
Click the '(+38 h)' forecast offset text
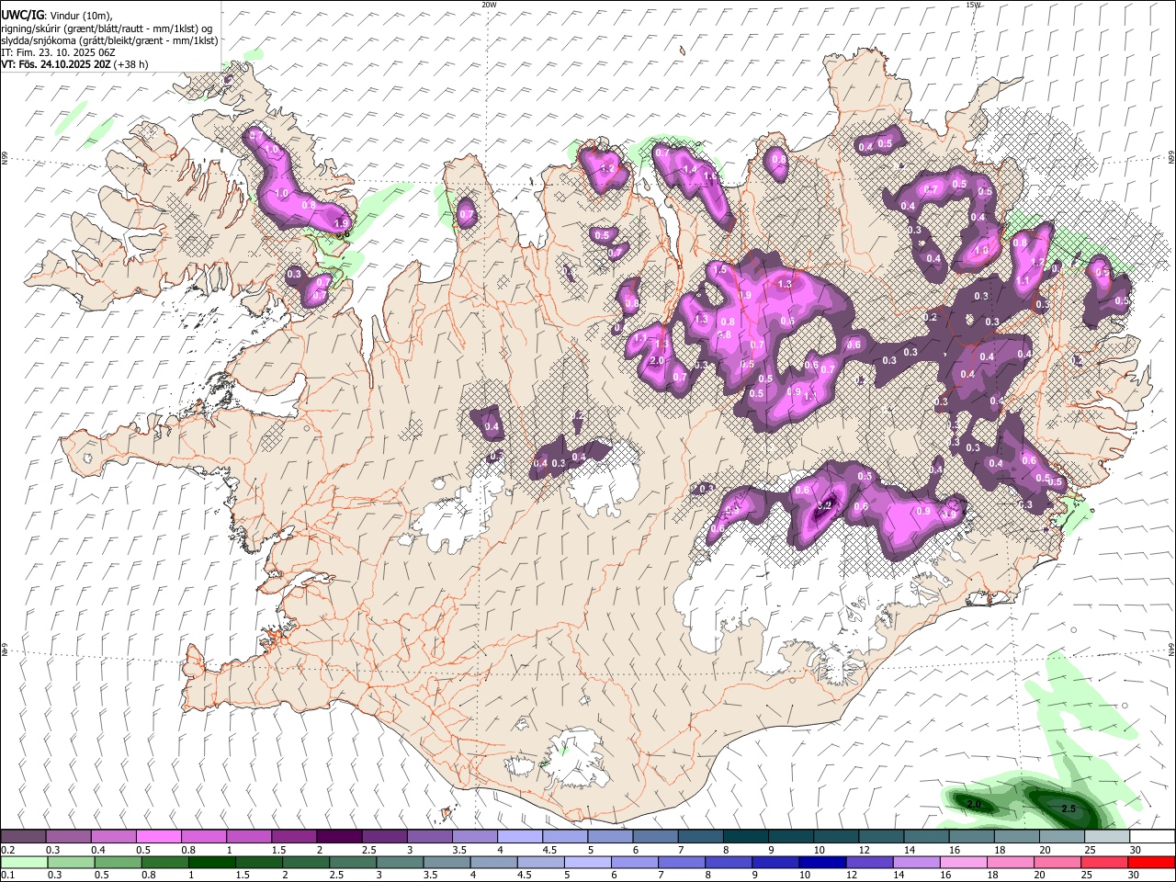point(131,64)
